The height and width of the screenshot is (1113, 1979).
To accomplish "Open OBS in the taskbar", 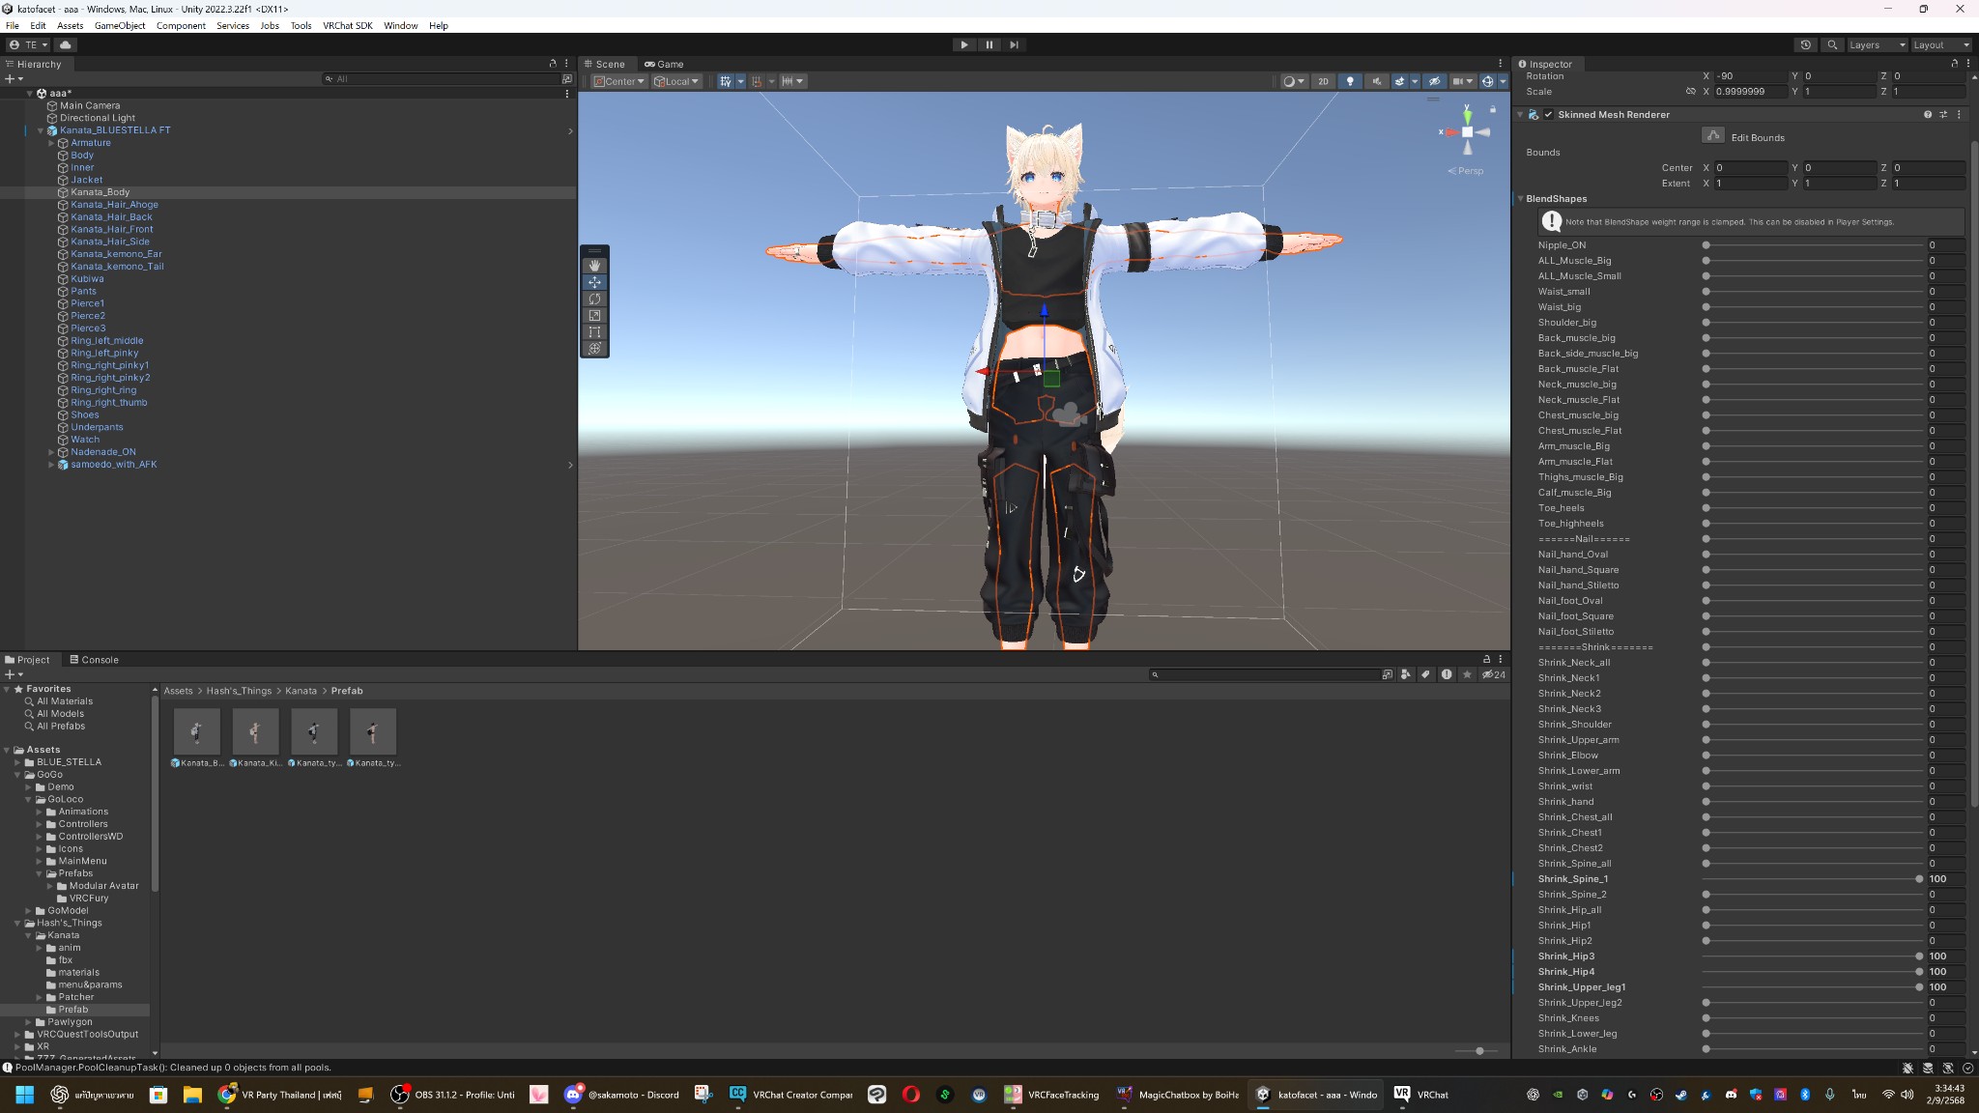I will (x=452, y=1095).
